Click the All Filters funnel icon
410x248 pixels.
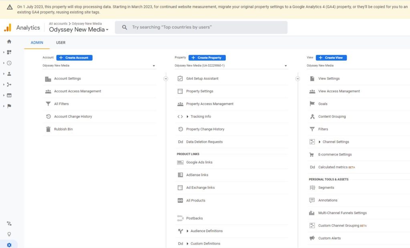(x=48, y=104)
